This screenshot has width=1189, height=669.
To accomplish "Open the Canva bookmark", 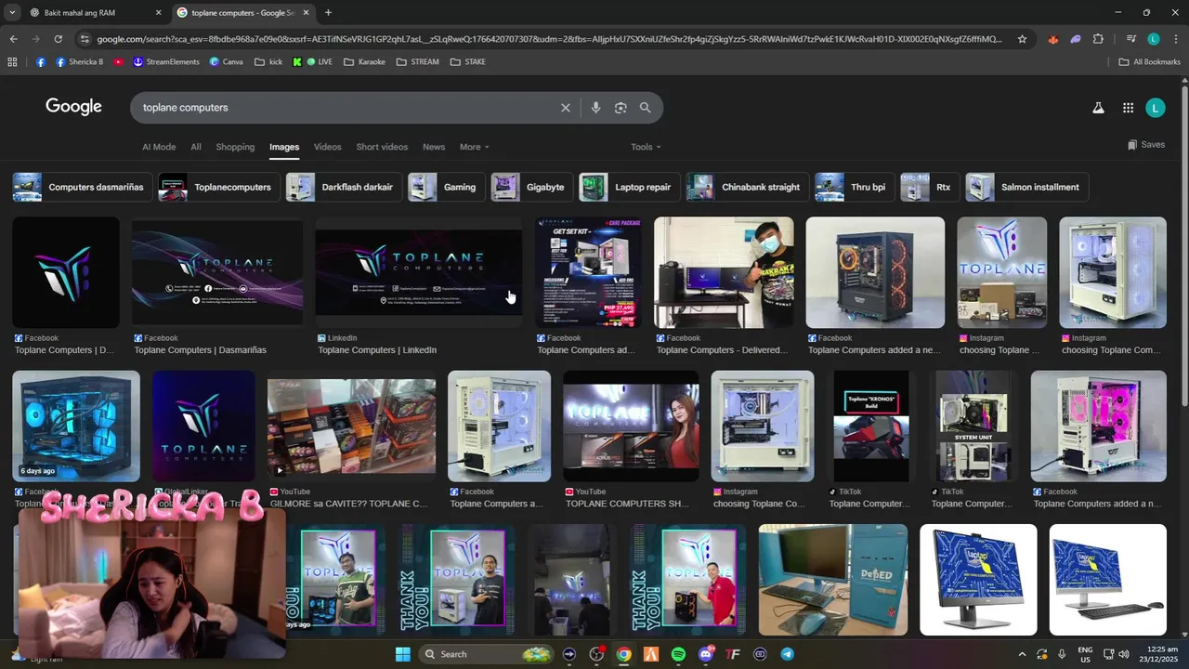I will [x=226, y=62].
